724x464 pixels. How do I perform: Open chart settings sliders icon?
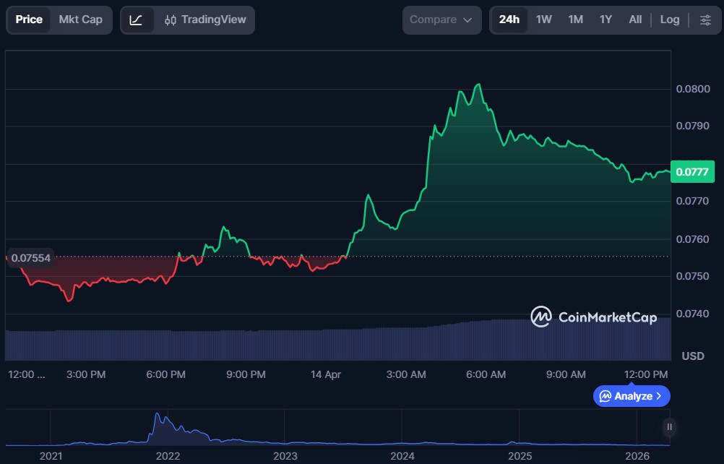pyautogui.click(x=705, y=20)
